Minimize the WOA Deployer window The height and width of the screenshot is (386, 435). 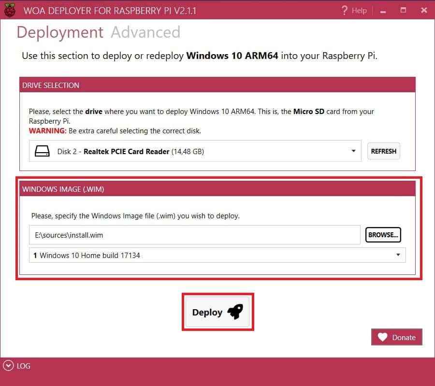point(383,11)
